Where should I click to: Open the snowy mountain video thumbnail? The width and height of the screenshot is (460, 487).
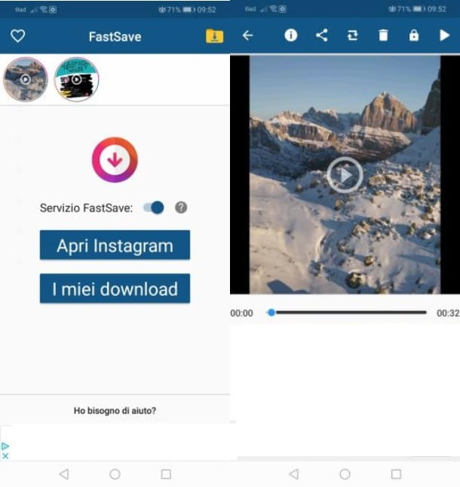[x=26, y=79]
